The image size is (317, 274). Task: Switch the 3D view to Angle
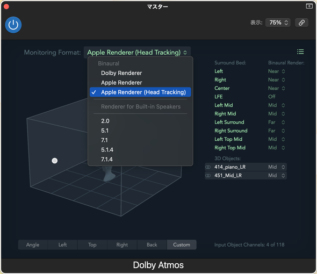tap(33, 245)
